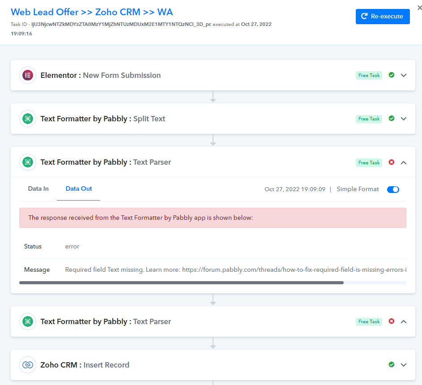Click the green success check on the Elementor step
Screen dimensions: 422x385
click(392, 75)
